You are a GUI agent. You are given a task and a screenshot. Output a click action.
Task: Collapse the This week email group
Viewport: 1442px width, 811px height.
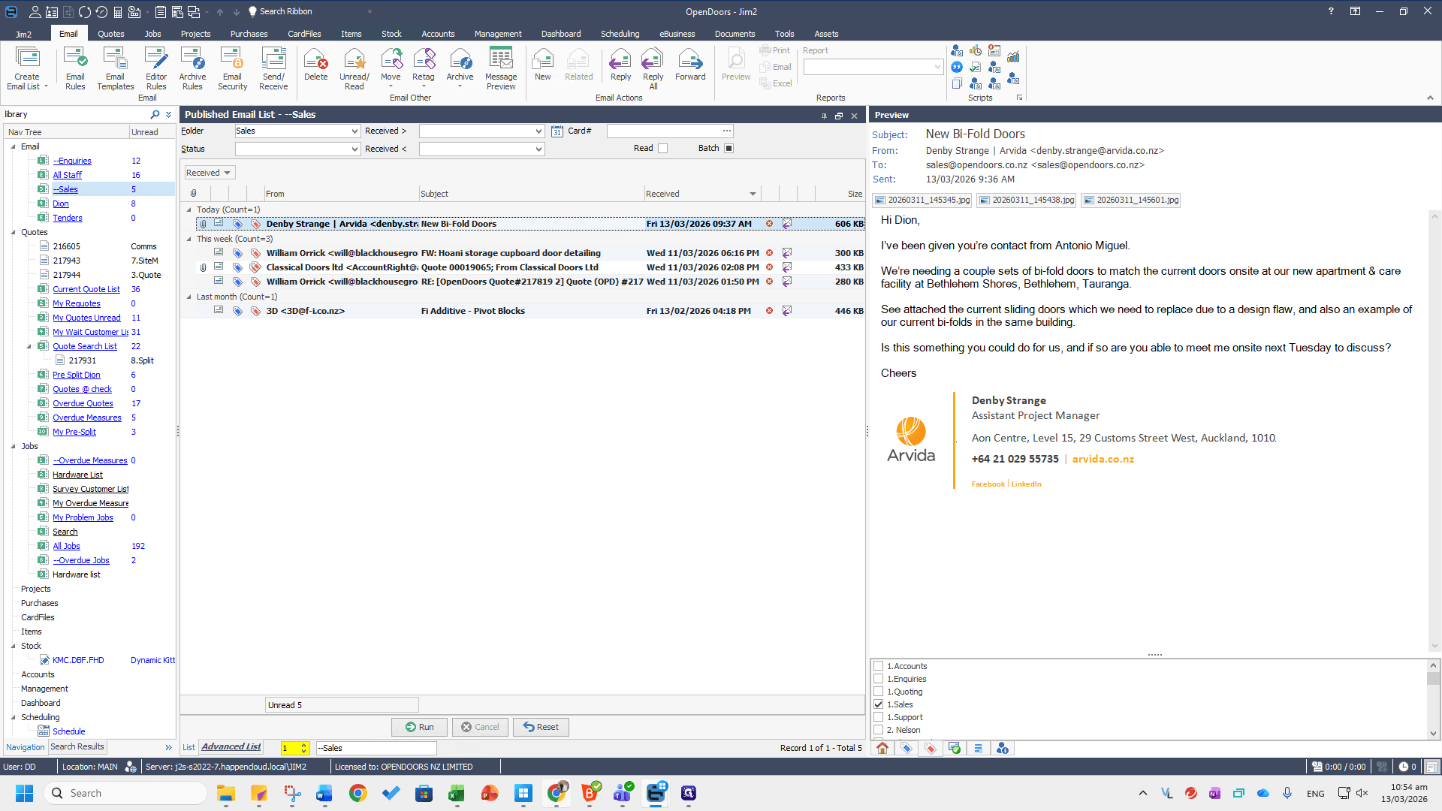click(x=189, y=239)
